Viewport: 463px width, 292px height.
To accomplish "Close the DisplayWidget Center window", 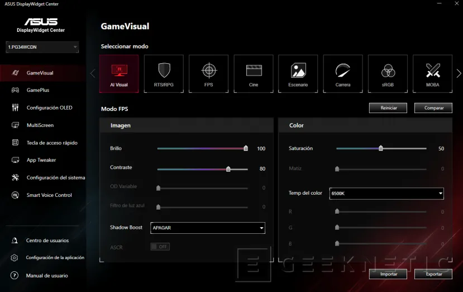I will 456,3.
